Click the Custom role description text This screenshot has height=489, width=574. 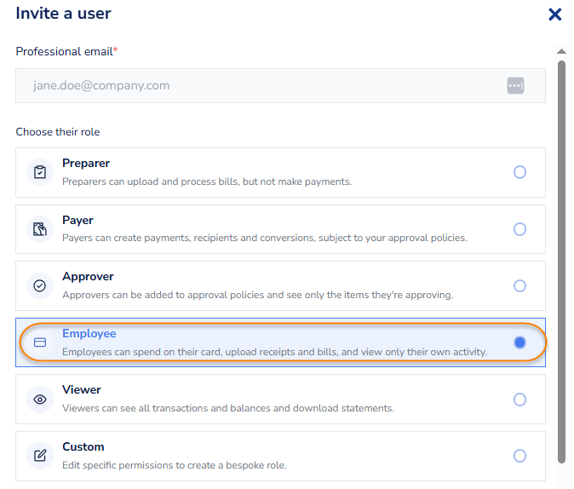(174, 465)
